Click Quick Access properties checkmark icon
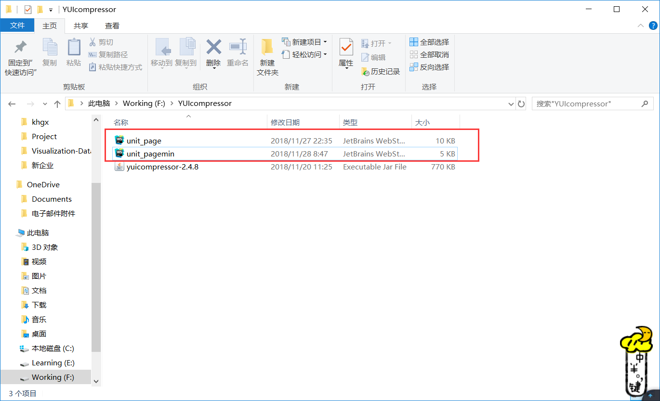The width and height of the screenshot is (660, 401). point(28,9)
